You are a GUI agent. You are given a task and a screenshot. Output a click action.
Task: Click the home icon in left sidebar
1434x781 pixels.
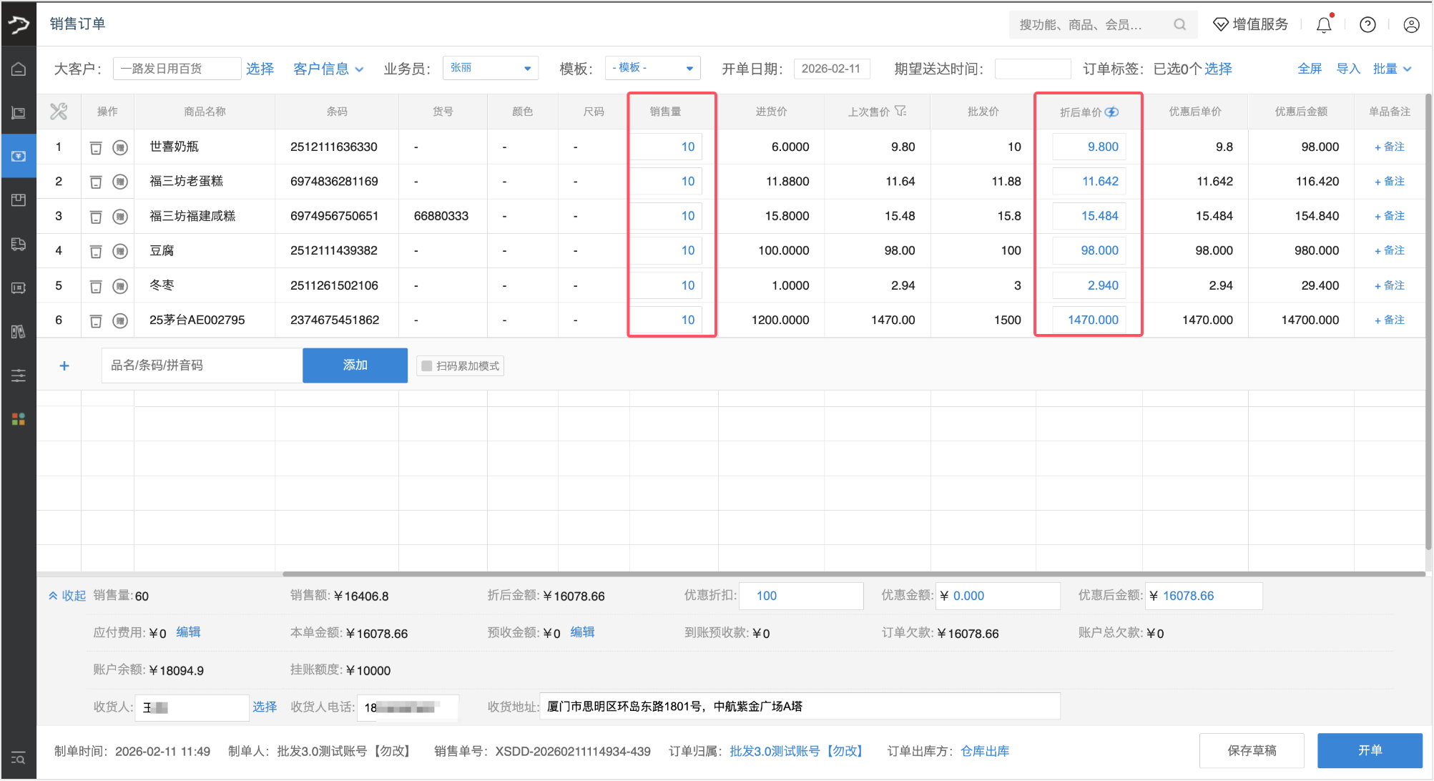(x=19, y=69)
